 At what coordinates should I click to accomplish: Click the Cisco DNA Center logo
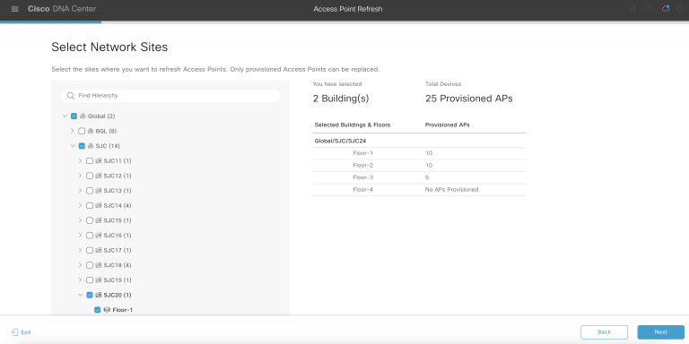point(62,9)
